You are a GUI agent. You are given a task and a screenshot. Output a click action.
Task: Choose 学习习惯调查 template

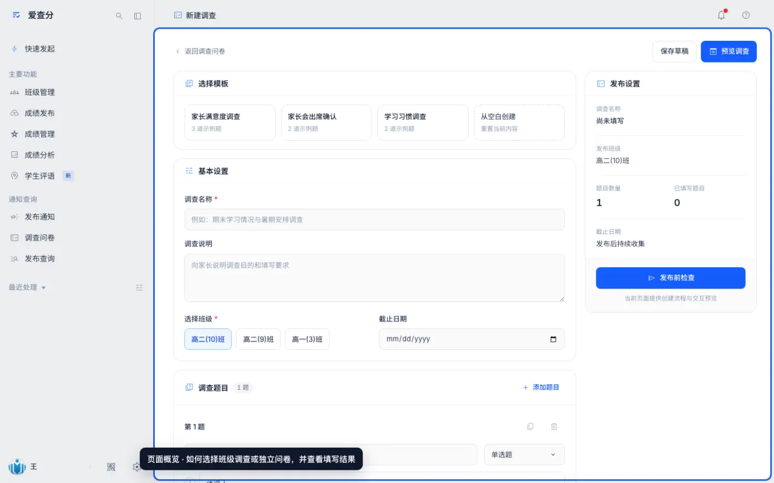coord(423,123)
